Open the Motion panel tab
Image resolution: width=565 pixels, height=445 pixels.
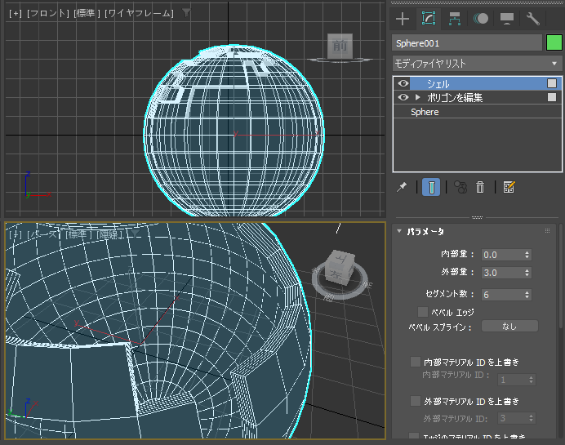pos(481,19)
